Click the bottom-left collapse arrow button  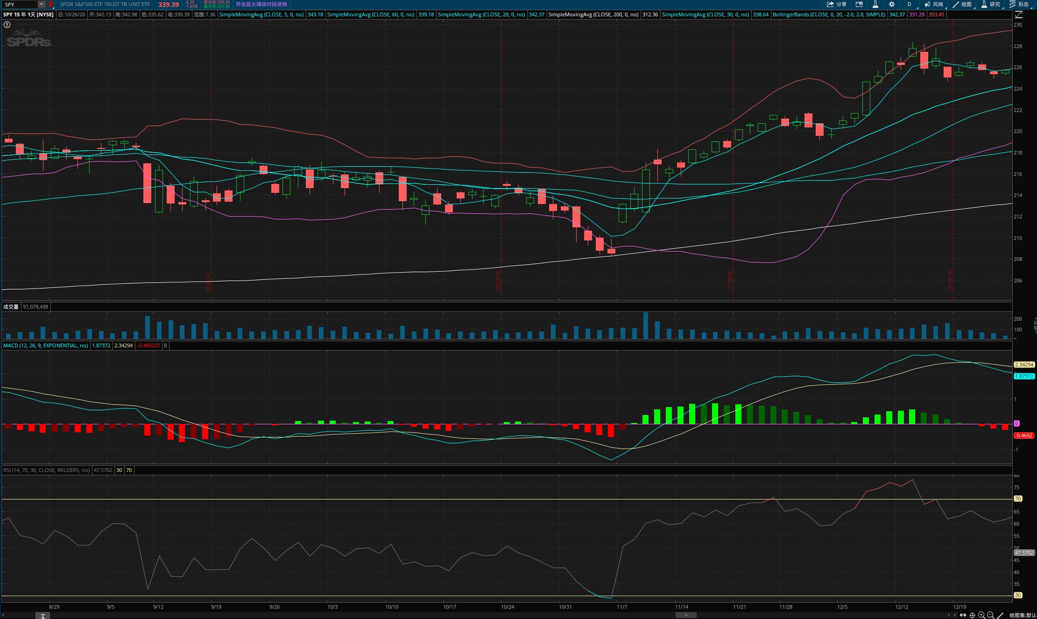click(42, 616)
